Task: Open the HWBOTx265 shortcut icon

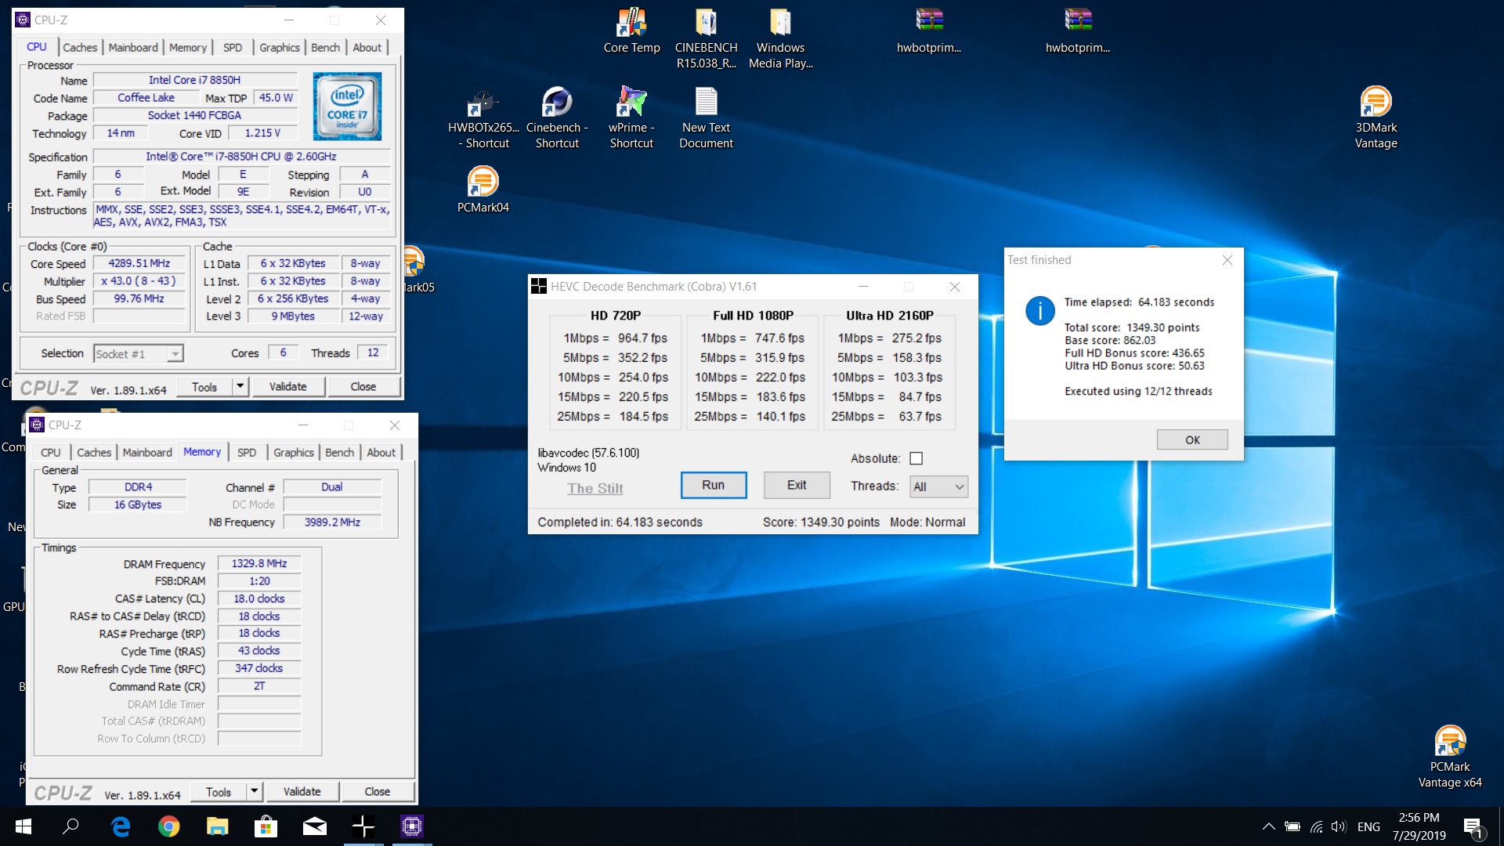Action: tap(483, 119)
